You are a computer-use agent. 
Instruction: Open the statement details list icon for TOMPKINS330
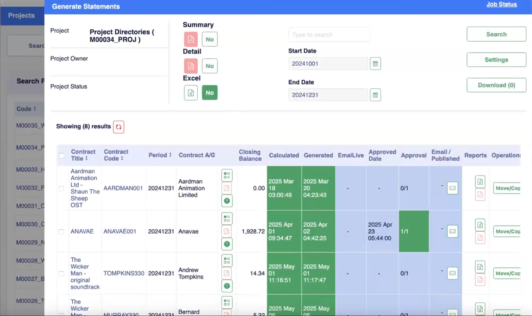point(227,261)
